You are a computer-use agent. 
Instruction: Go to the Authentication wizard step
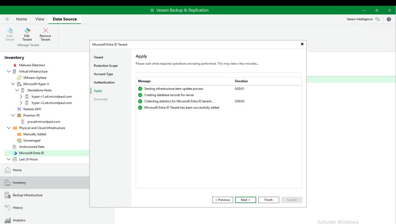104,82
